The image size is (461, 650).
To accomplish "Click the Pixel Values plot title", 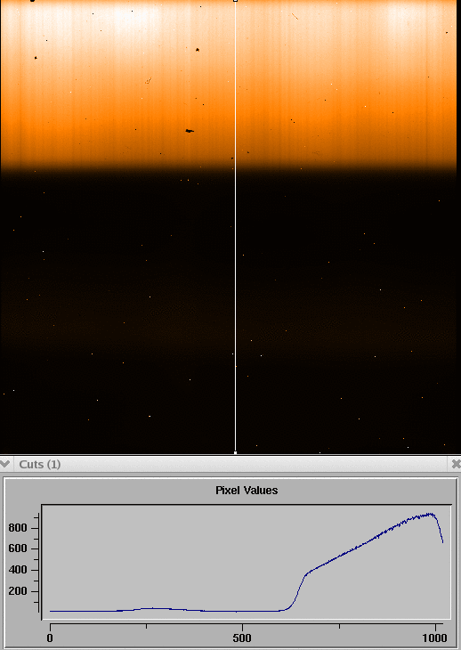I will click(x=247, y=491).
